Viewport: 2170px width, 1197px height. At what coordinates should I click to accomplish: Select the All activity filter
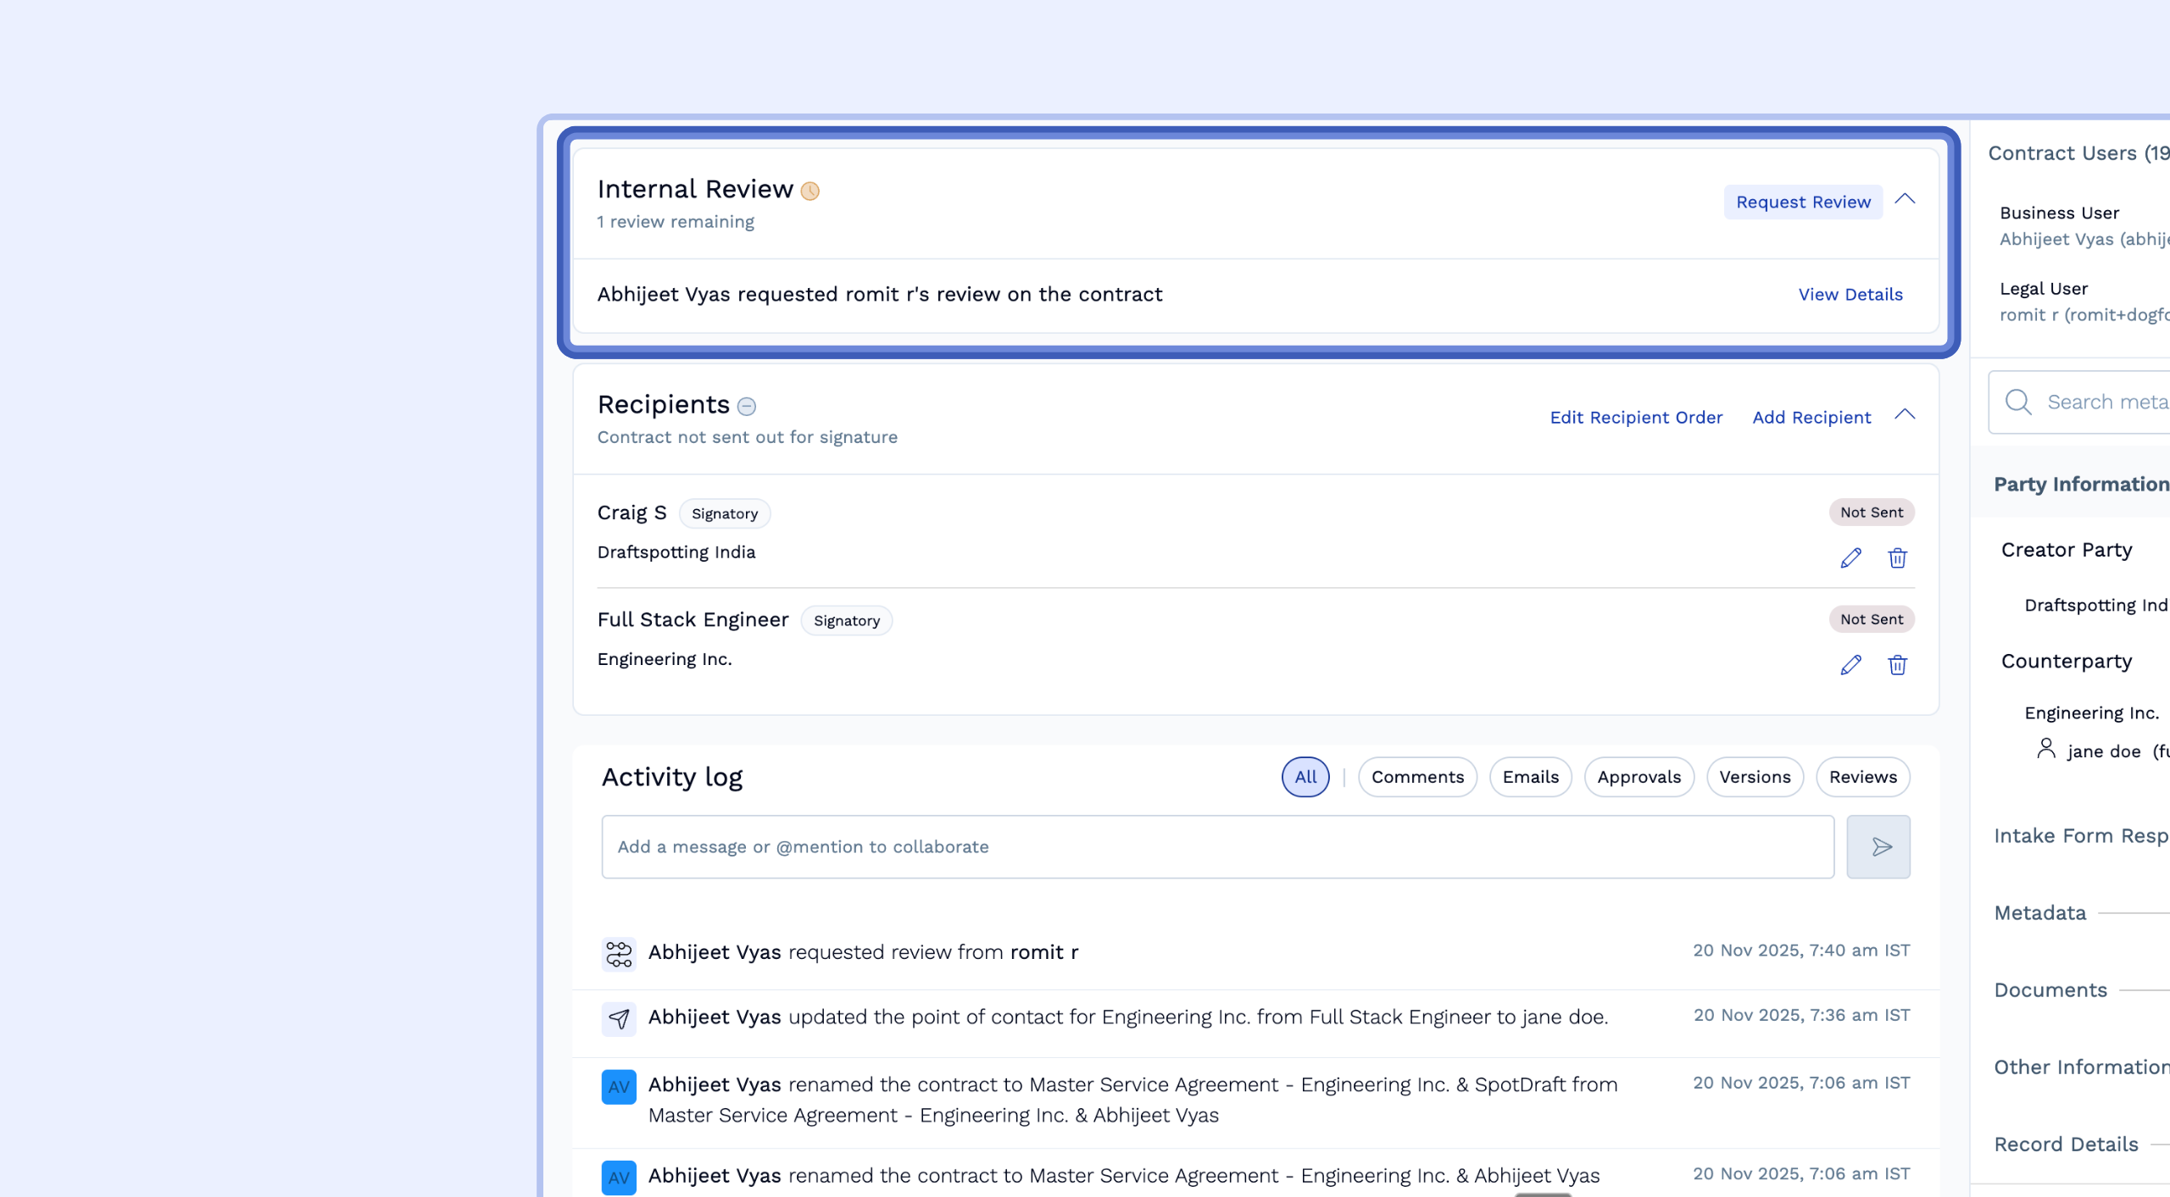click(x=1305, y=777)
